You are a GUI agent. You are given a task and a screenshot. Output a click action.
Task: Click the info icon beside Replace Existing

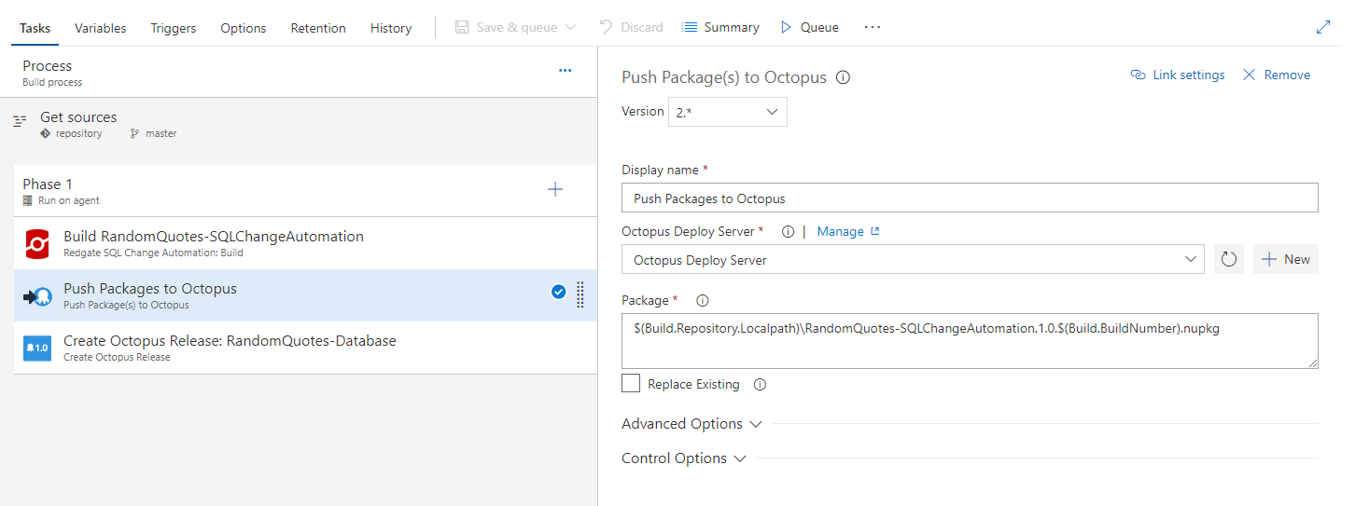[760, 384]
